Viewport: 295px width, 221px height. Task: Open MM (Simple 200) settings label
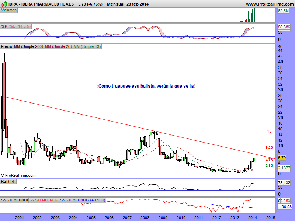(28, 46)
